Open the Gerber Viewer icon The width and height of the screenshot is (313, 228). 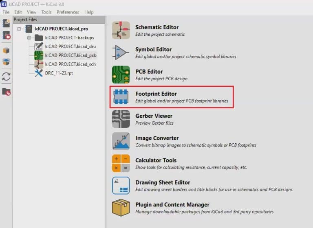click(x=121, y=119)
